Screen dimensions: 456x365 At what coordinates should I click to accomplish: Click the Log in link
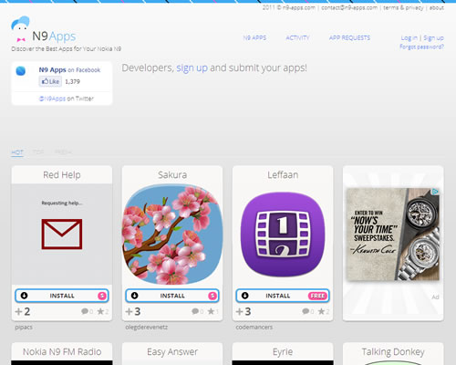tap(409, 38)
